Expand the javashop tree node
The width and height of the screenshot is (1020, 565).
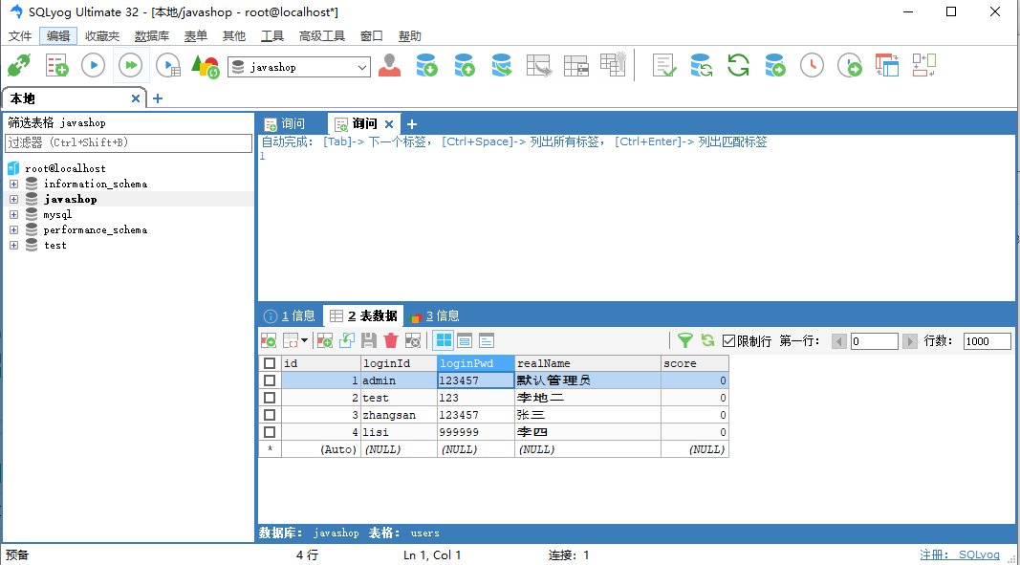(13, 199)
